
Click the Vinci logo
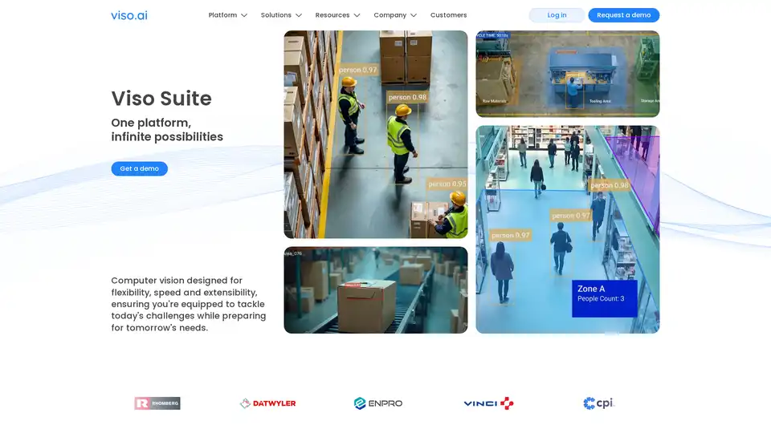pos(488,403)
